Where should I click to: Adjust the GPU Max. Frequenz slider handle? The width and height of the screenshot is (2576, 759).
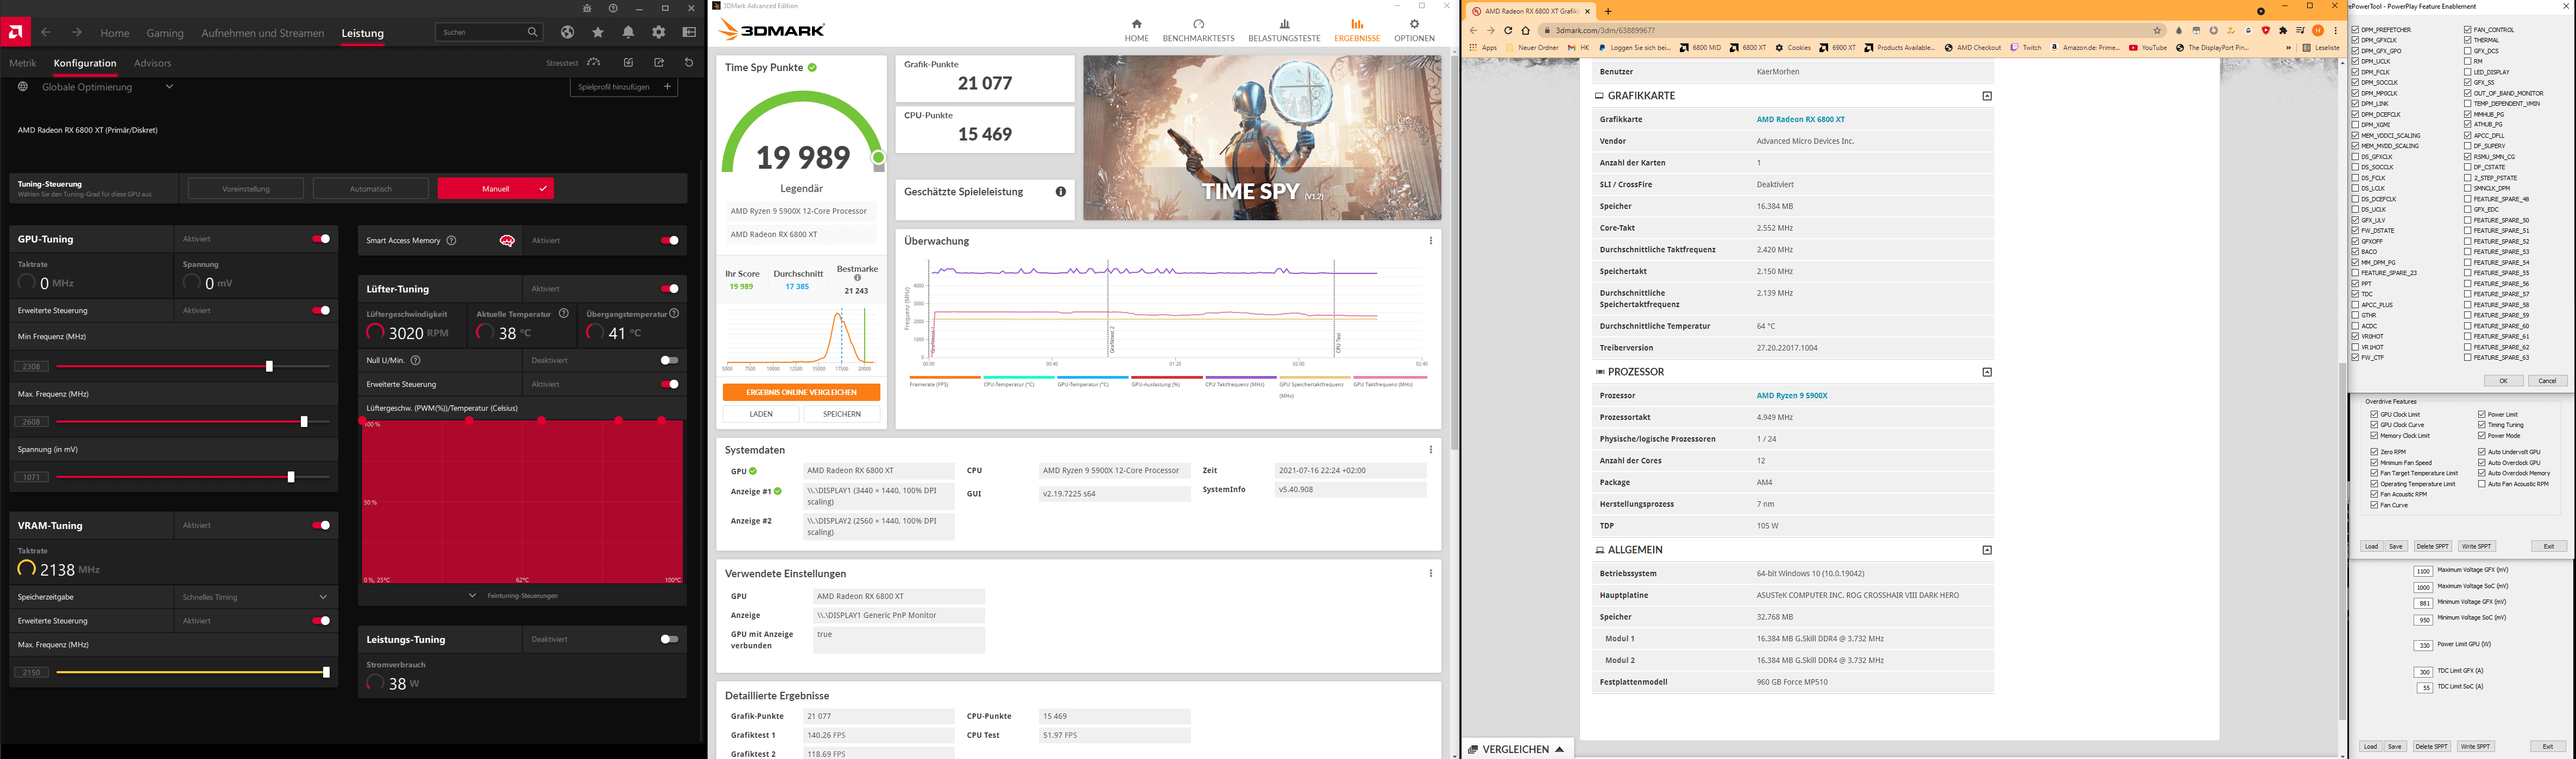(304, 422)
